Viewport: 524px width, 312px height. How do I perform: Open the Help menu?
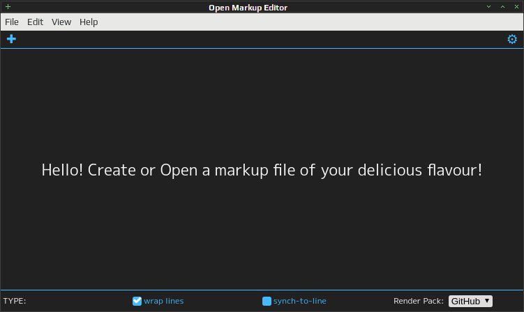[x=89, y=22]
